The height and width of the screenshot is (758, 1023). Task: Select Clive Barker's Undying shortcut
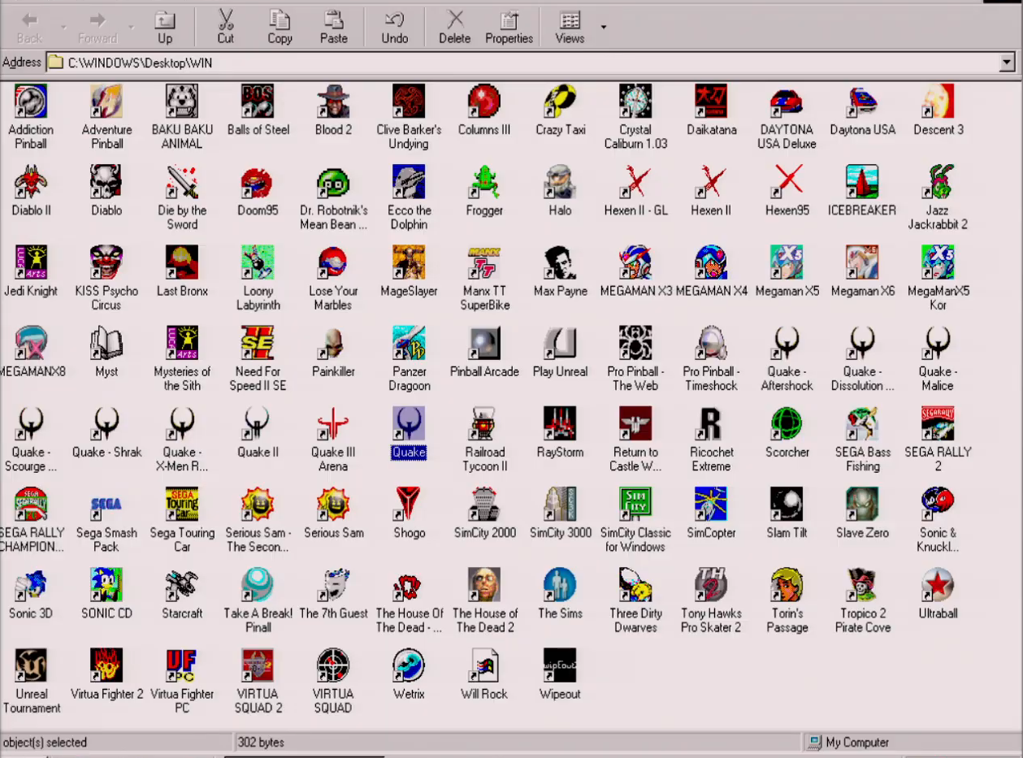409,102
